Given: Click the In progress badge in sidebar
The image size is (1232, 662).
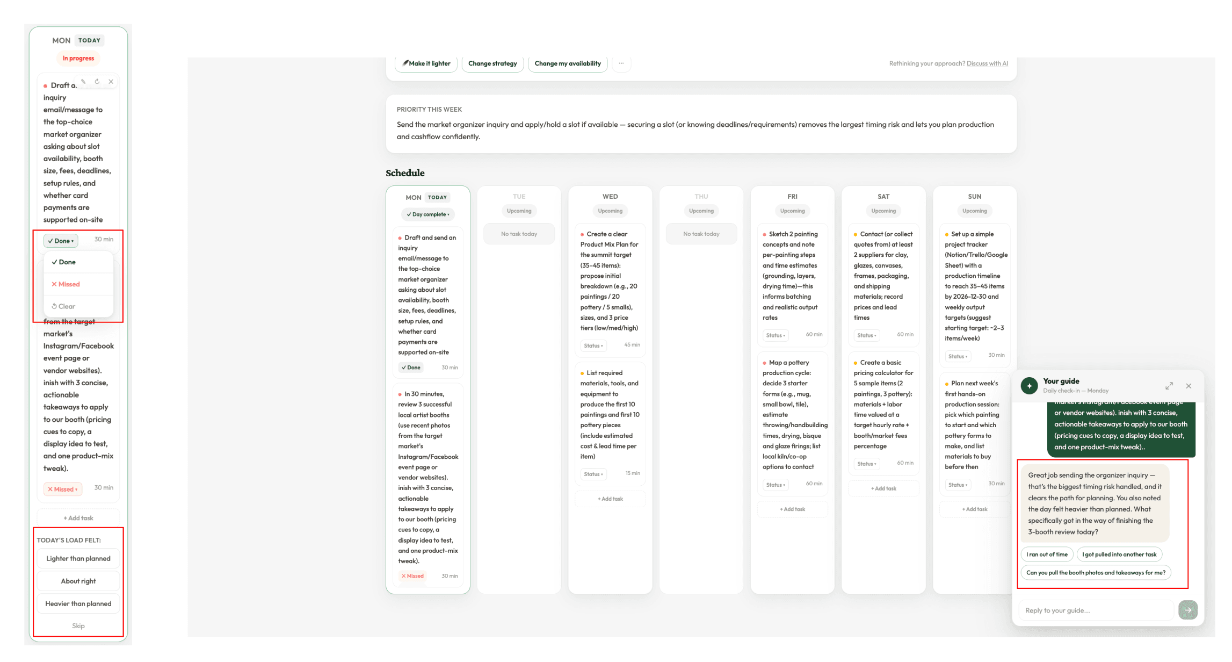Looking at the screenshot, I should (x=78, y=58).
